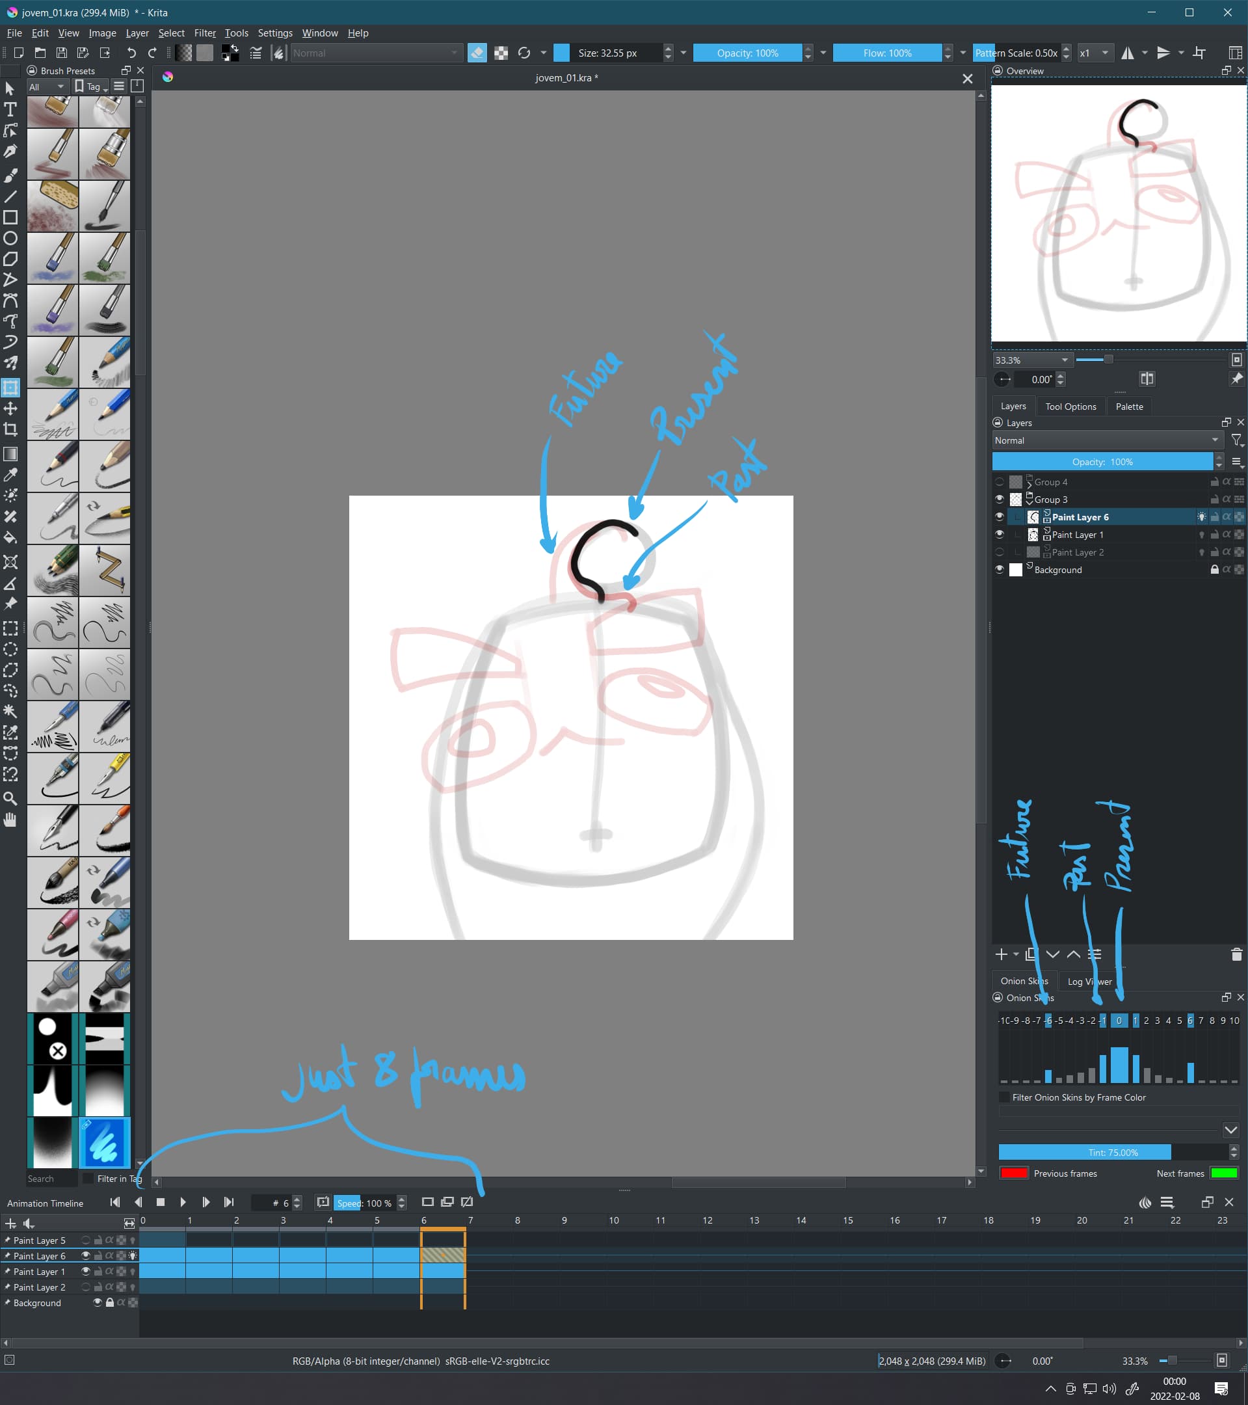The width and height of the screenshot is (1248, 1405).
Task: Select the Crop tool
Action: pos(10,429)
